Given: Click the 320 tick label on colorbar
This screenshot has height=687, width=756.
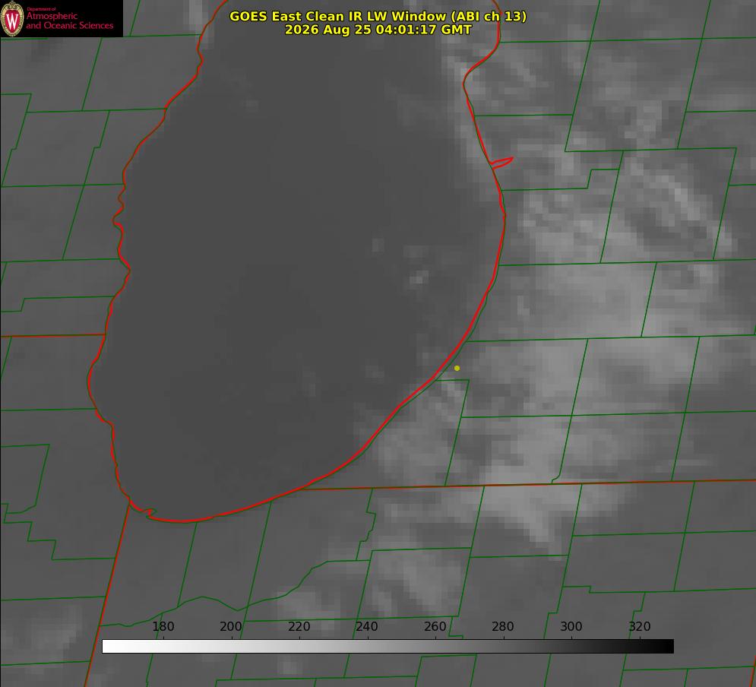Looking at the screenshot, I should pos(640,626).
